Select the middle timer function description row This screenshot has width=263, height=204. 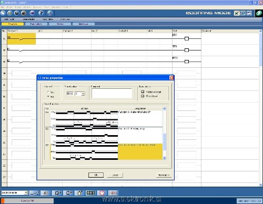140,135
